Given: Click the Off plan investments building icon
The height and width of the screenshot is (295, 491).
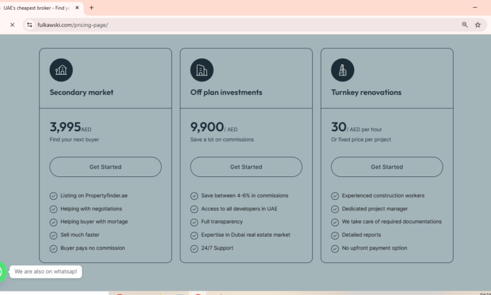Looking at the screenshot, I should (202, 70).
